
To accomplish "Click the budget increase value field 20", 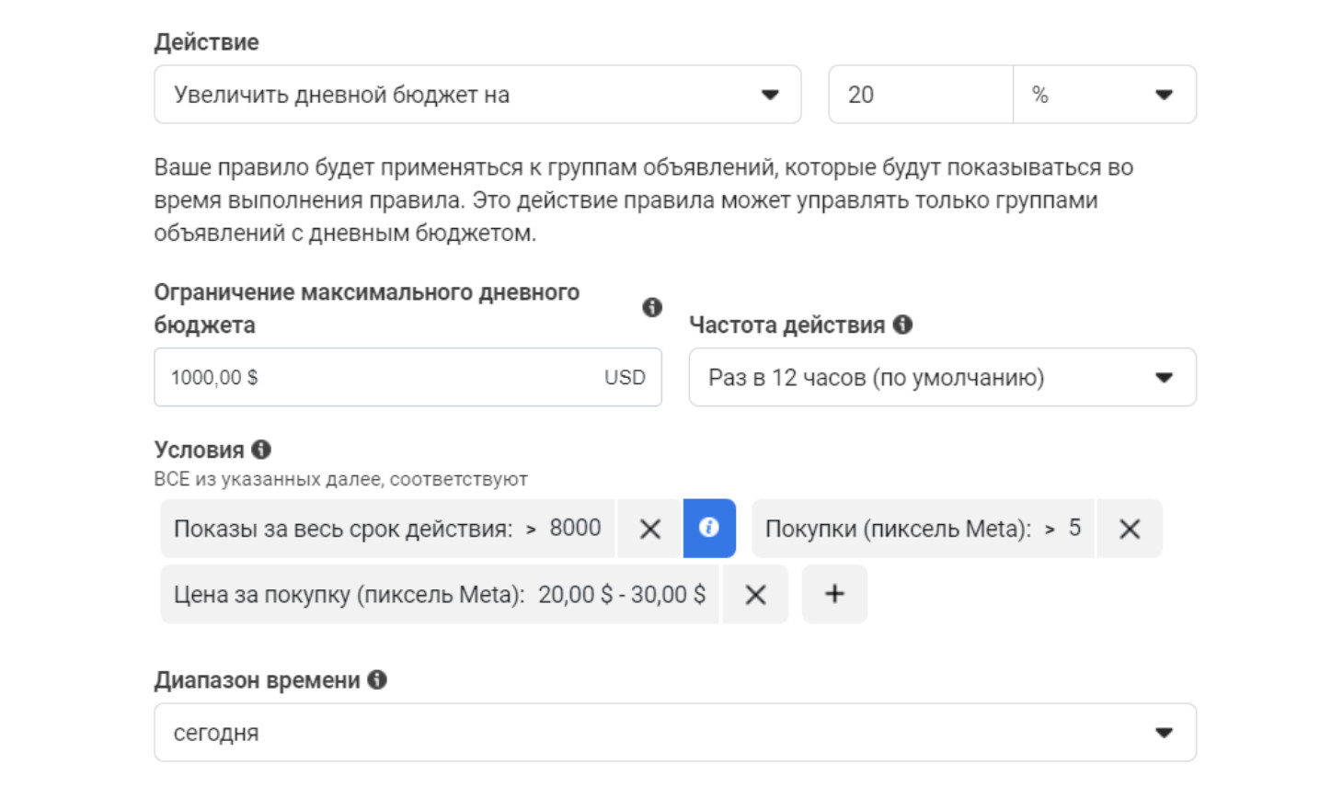I will tap(920, 95).
